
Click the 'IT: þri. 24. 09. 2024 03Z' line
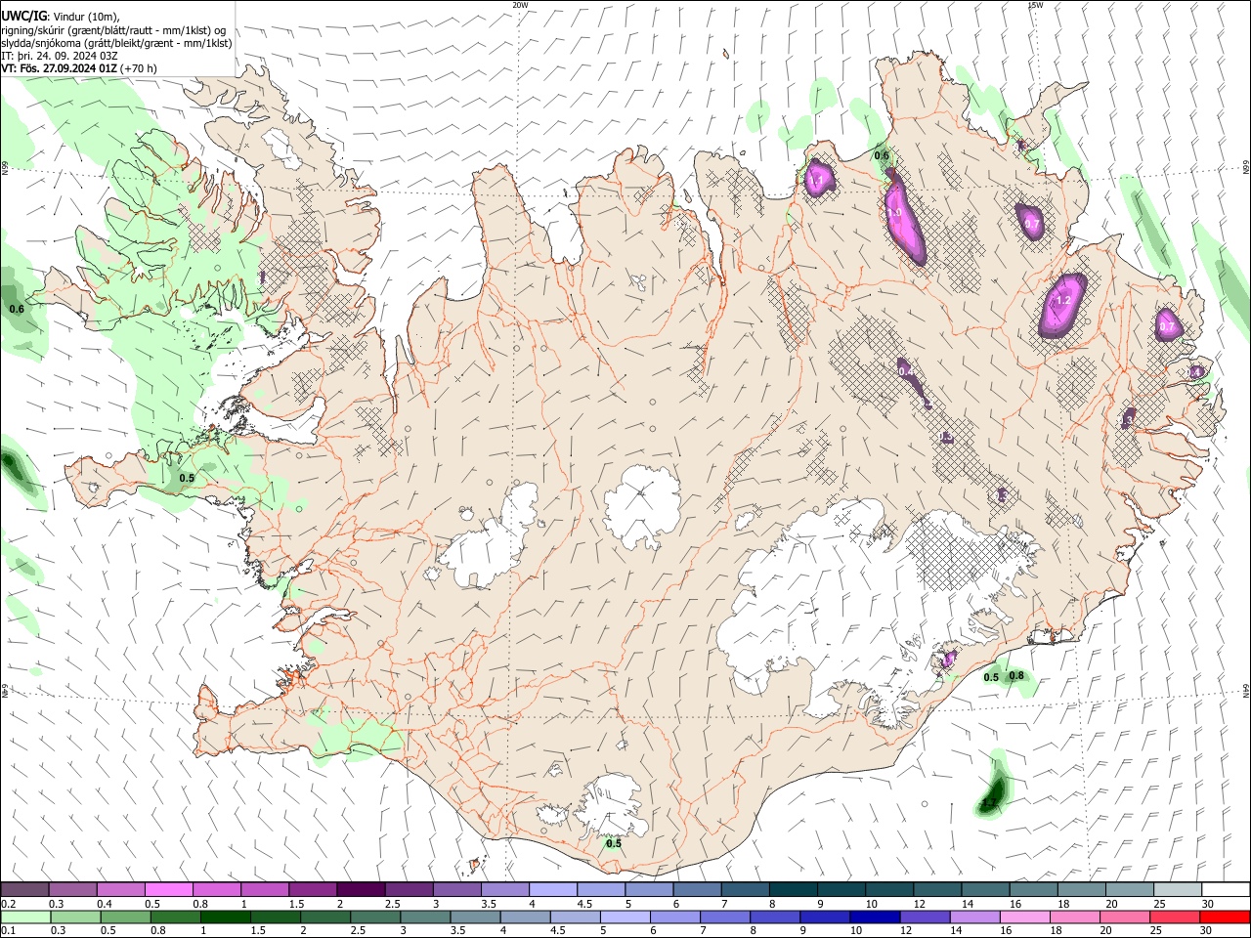[x=60, y=56]
